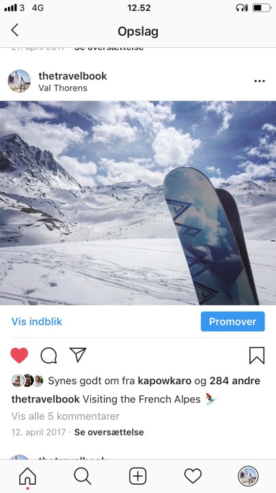Open kapowkaro's profile from the likes line
276x493 pixels.
[165, 381]
